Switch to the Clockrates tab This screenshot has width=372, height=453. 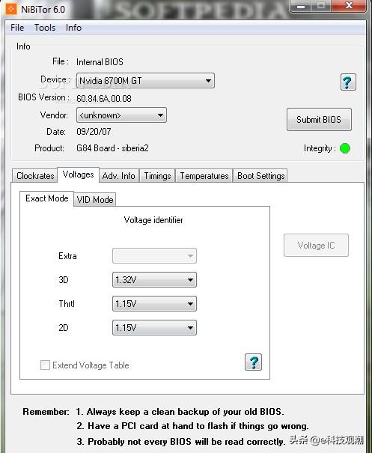[35, 176]
